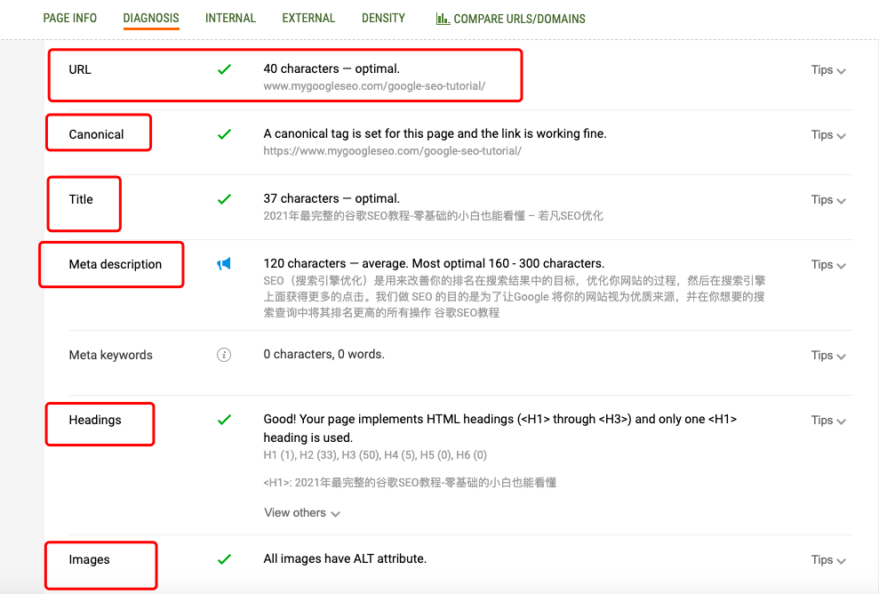Expand Tips in the Images row

click(827, 559)
